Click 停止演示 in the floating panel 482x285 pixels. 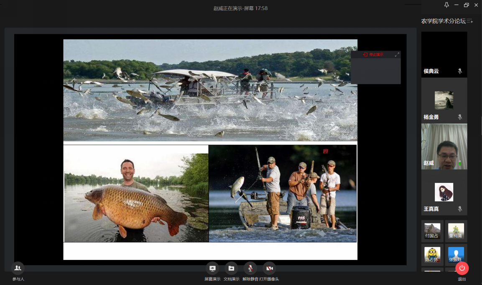(373, 54)
